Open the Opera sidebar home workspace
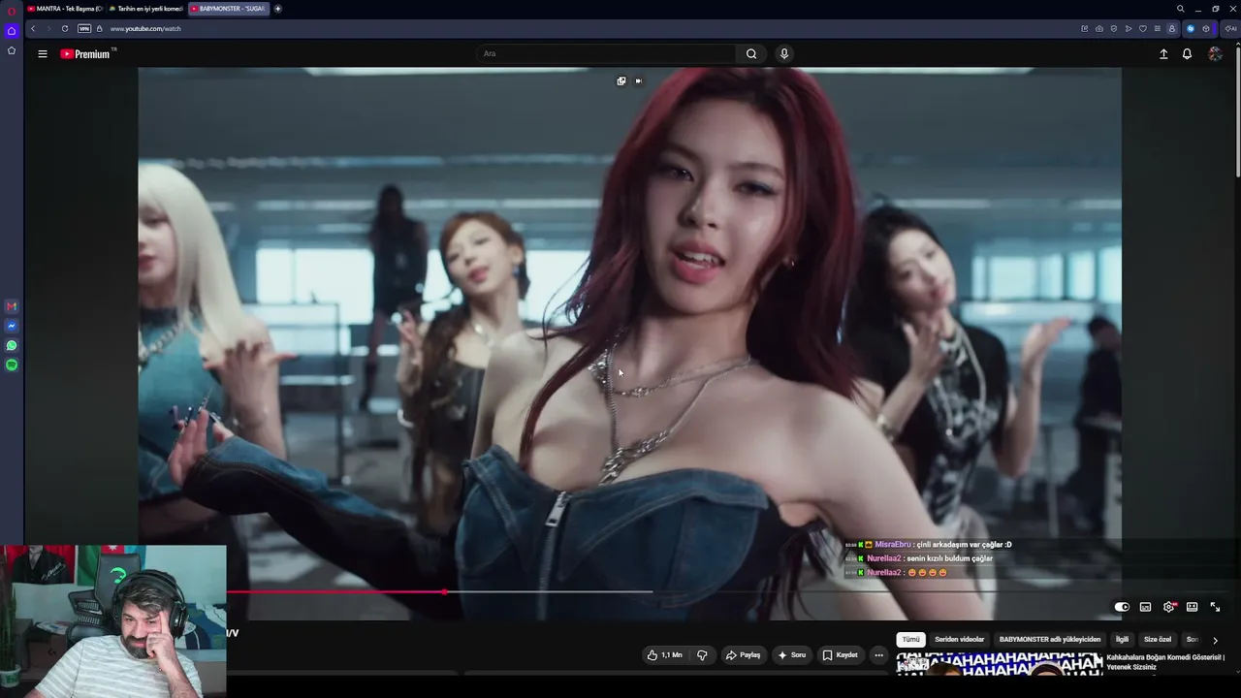The height and width of the screenshot is (698, 1241). [12, 31]
